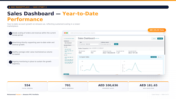Click the AED 100,636 Ordered Sales card
This screenshot has height=99, width=176.
click(x=108, y=86)
